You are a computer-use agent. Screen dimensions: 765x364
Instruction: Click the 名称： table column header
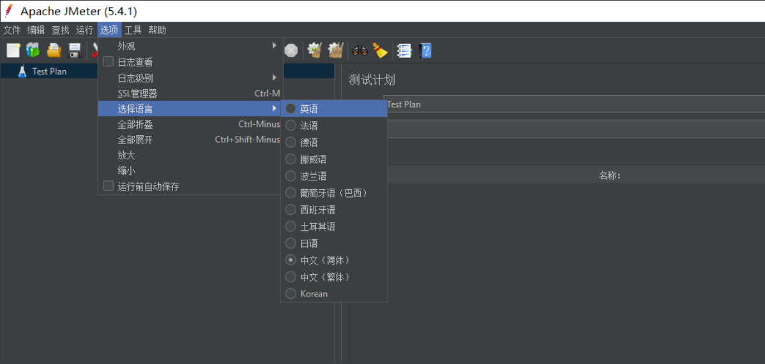[x=609, y=175]
